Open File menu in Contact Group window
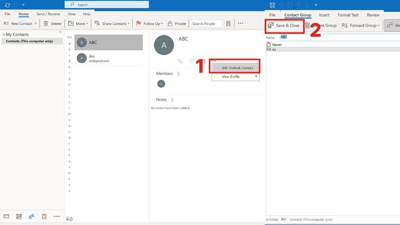The height and width of the screenshot is (225, 400). (x=272, y=15)
